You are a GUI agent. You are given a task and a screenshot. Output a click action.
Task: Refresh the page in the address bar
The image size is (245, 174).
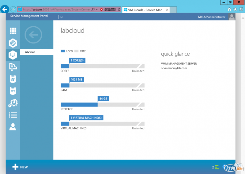(x=119, y=9)
